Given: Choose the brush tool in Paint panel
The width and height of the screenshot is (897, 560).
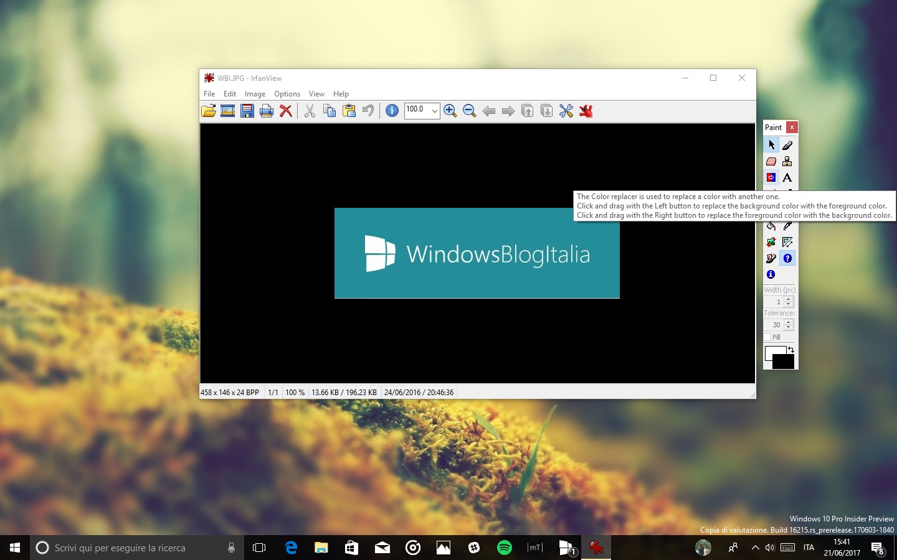Looking at the screenshot, I should [787, 145].
